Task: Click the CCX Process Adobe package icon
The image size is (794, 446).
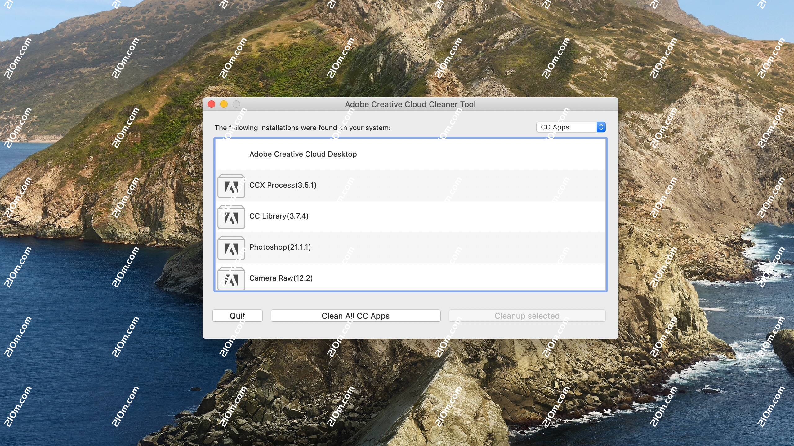Action: click(231, 186)
